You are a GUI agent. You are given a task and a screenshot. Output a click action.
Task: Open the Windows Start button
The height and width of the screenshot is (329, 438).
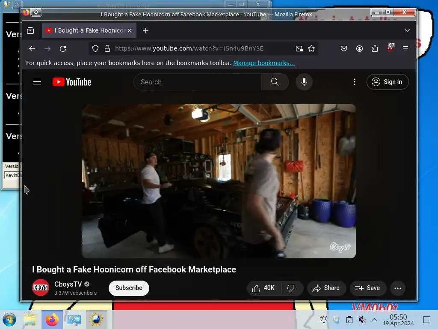(9, 320)
